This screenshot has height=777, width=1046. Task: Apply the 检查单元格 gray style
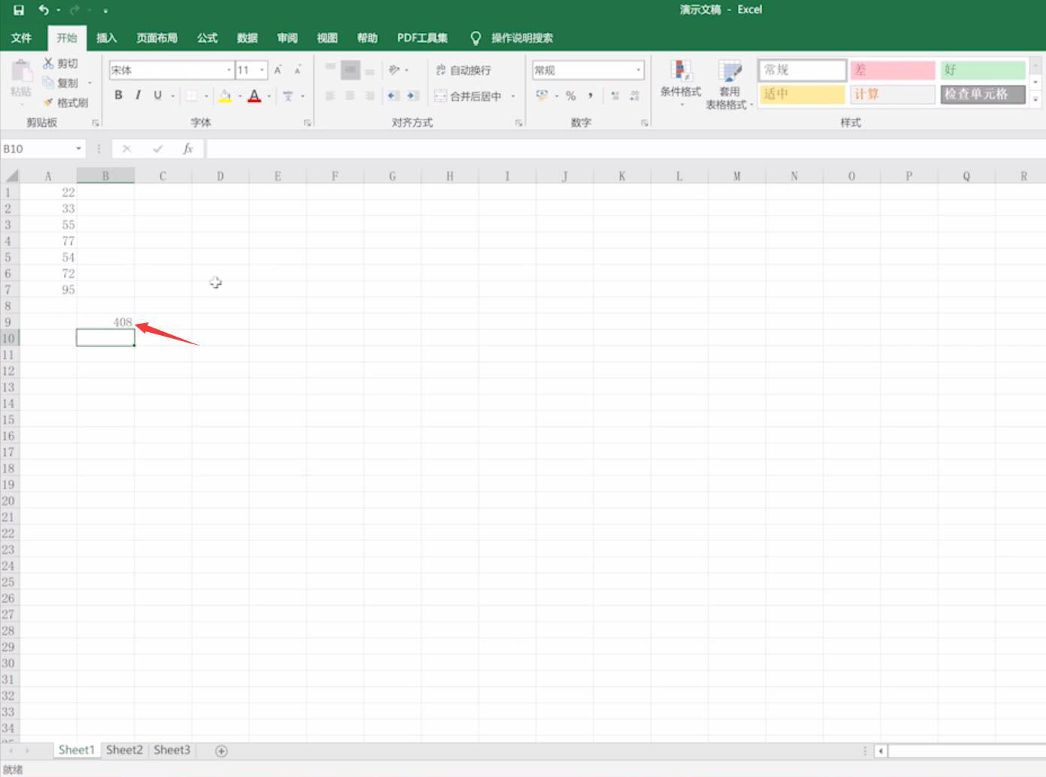(x=983, y=94)
